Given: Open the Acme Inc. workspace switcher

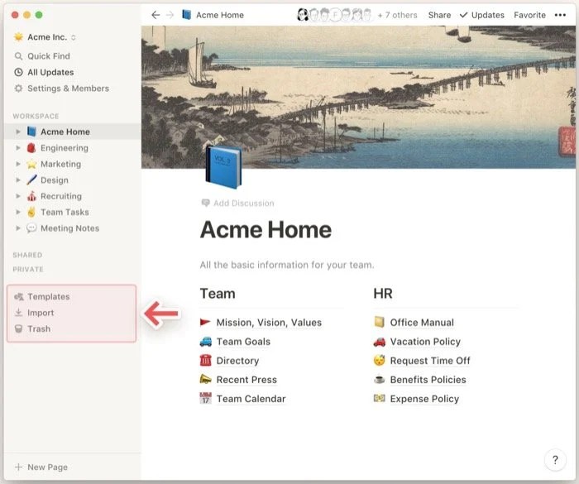Looking at the screenshot, I should tap(45, 37).
